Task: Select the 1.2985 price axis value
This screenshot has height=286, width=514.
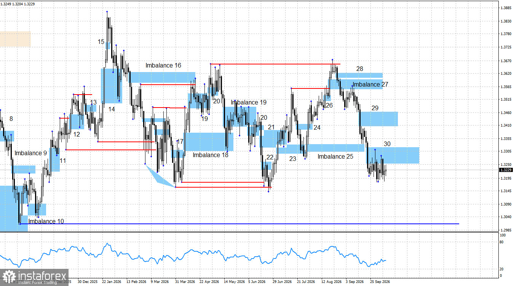Action: pos(507,230)
